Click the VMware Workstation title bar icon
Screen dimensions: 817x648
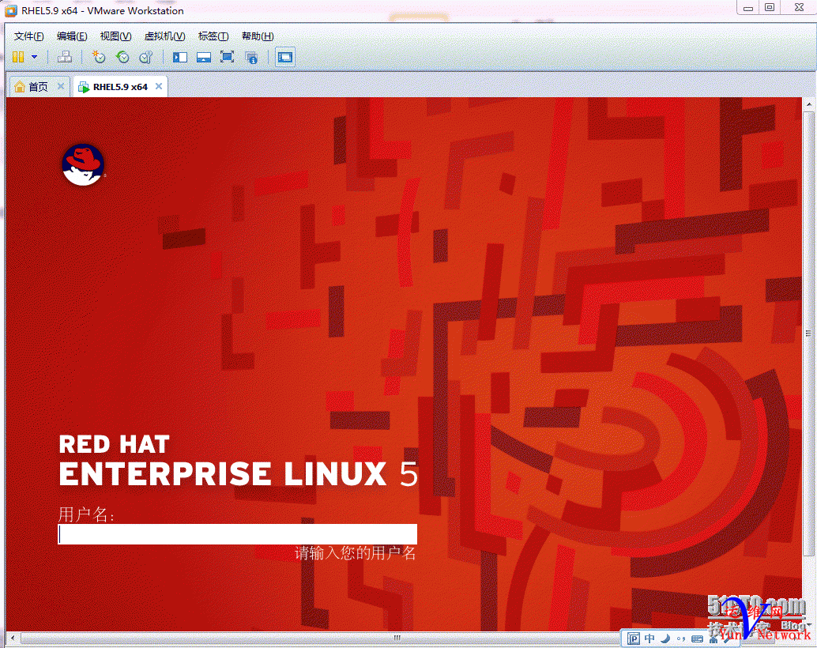tap(10, 10)
